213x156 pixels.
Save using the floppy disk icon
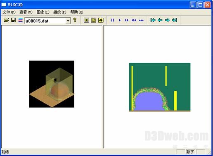[13, 20]
